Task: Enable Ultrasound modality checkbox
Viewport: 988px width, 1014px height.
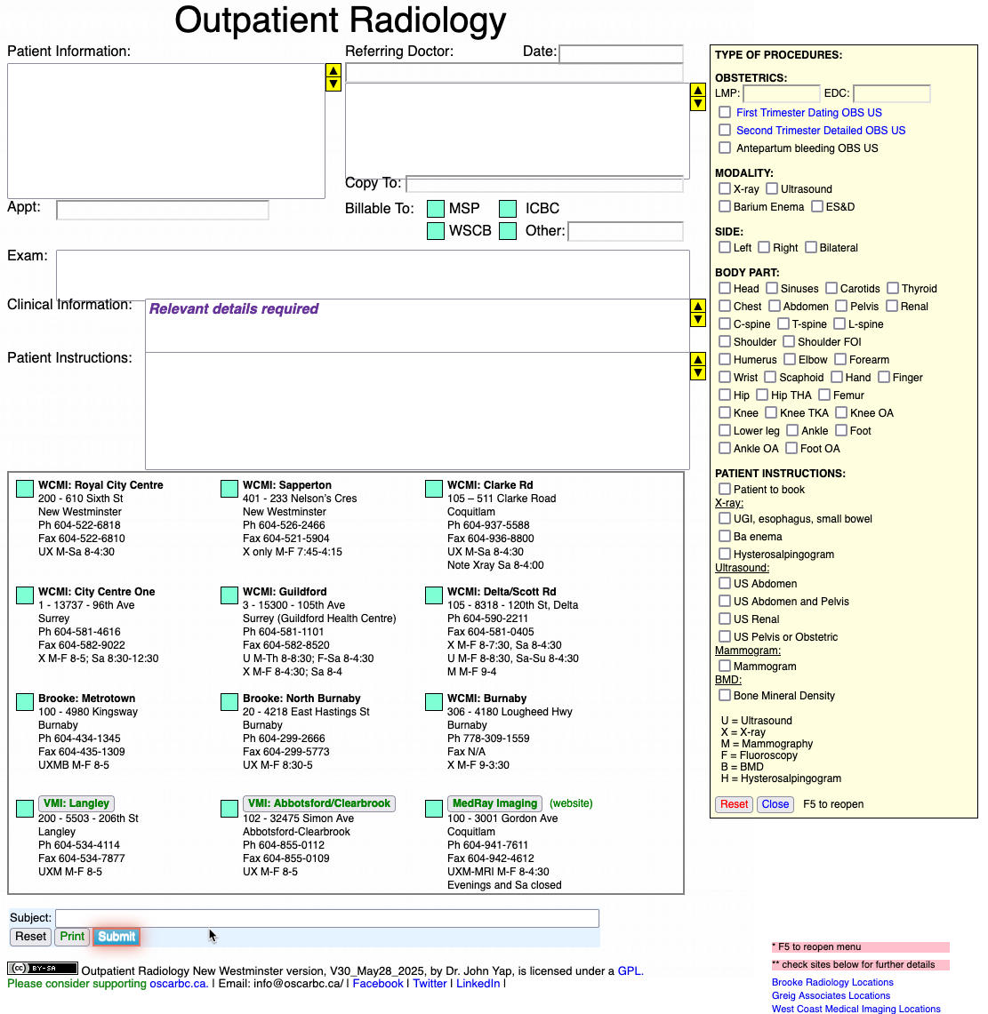Action: click(x=772, y=188)
